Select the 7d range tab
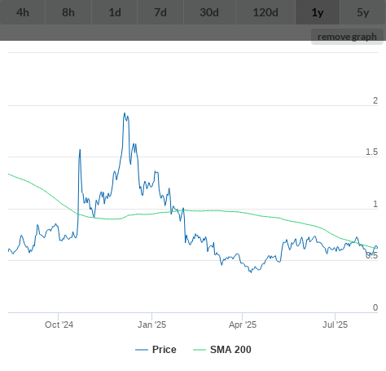Screen dimensions: 386x371 click(x=160, y=12)
